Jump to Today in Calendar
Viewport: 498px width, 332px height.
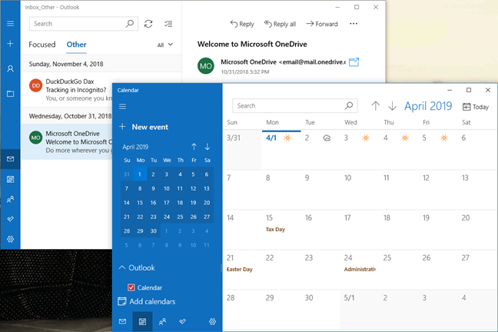[x=476, y=107]
